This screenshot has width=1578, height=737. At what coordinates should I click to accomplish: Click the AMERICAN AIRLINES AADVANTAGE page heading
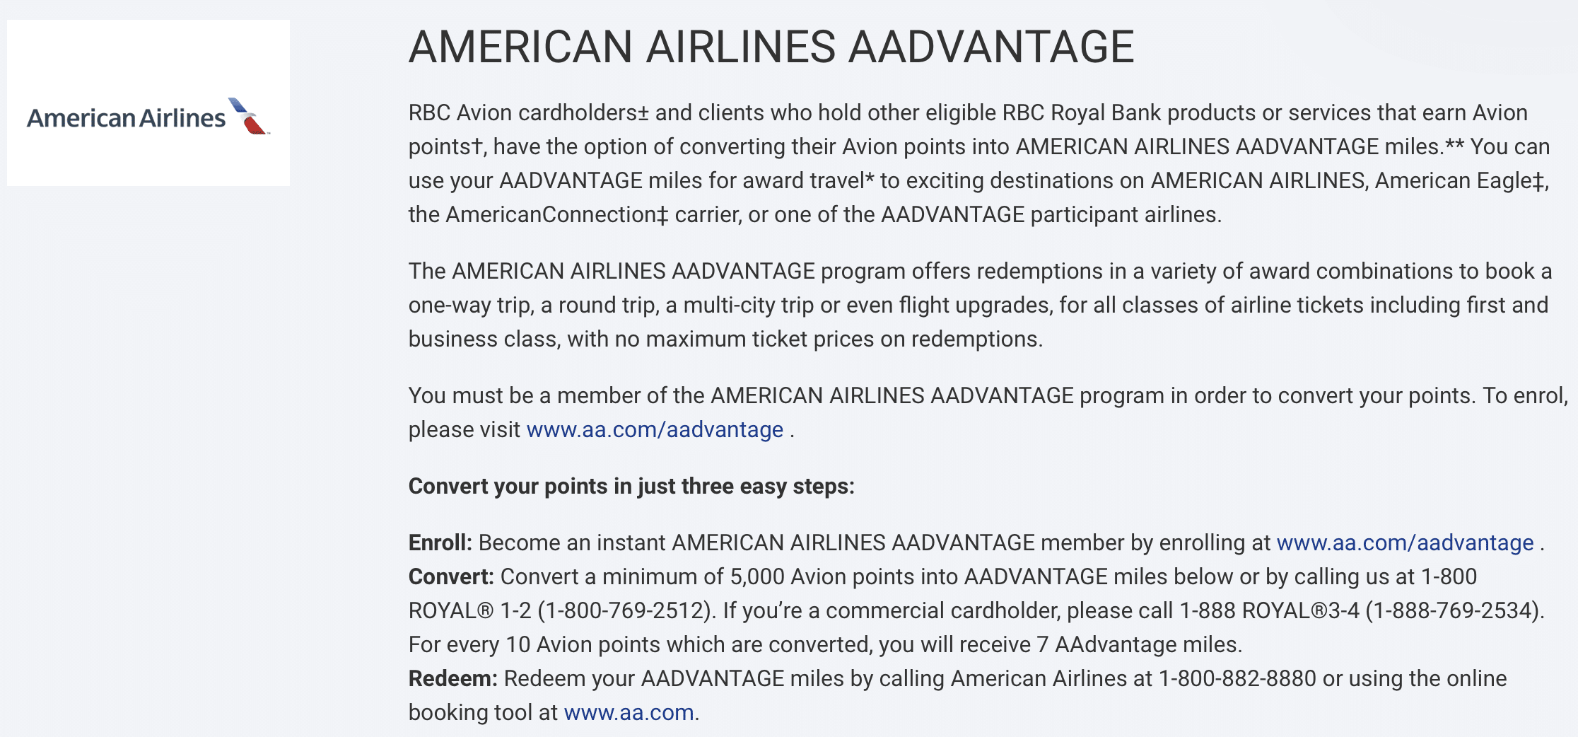click(771, 47)
